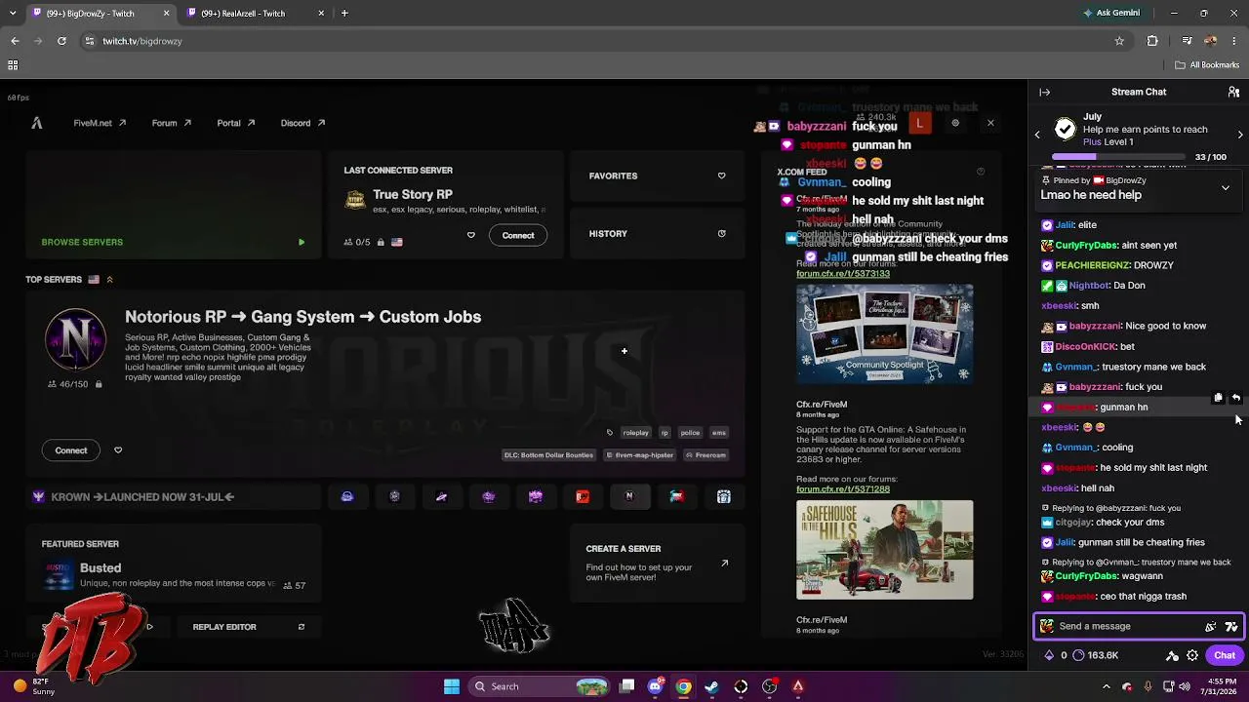The width and height of the screenshot is (1249, 702).
Task: Reply to the hovered chat message
Action: point(1235,398)
